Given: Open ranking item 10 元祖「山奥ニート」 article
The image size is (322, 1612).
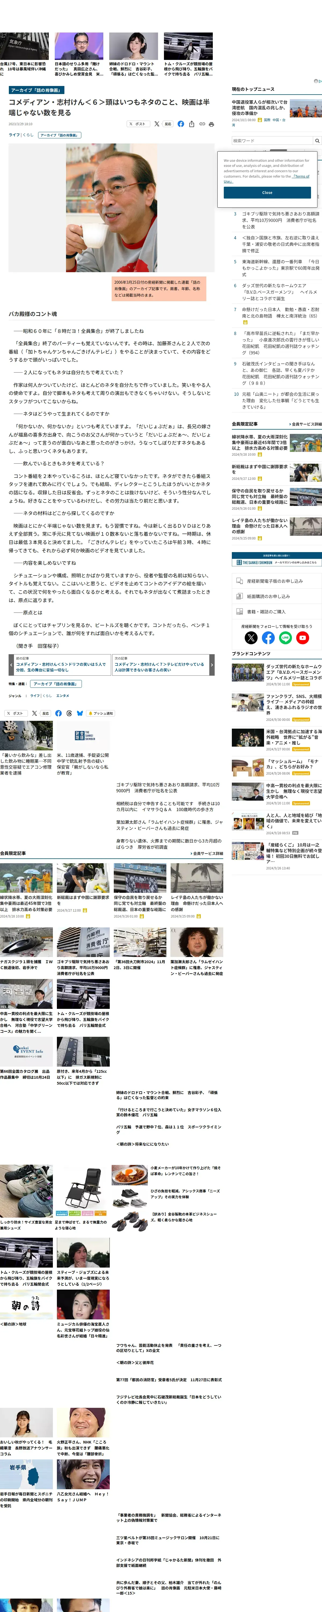Looking at the screenshot, I should click(281, 401).
